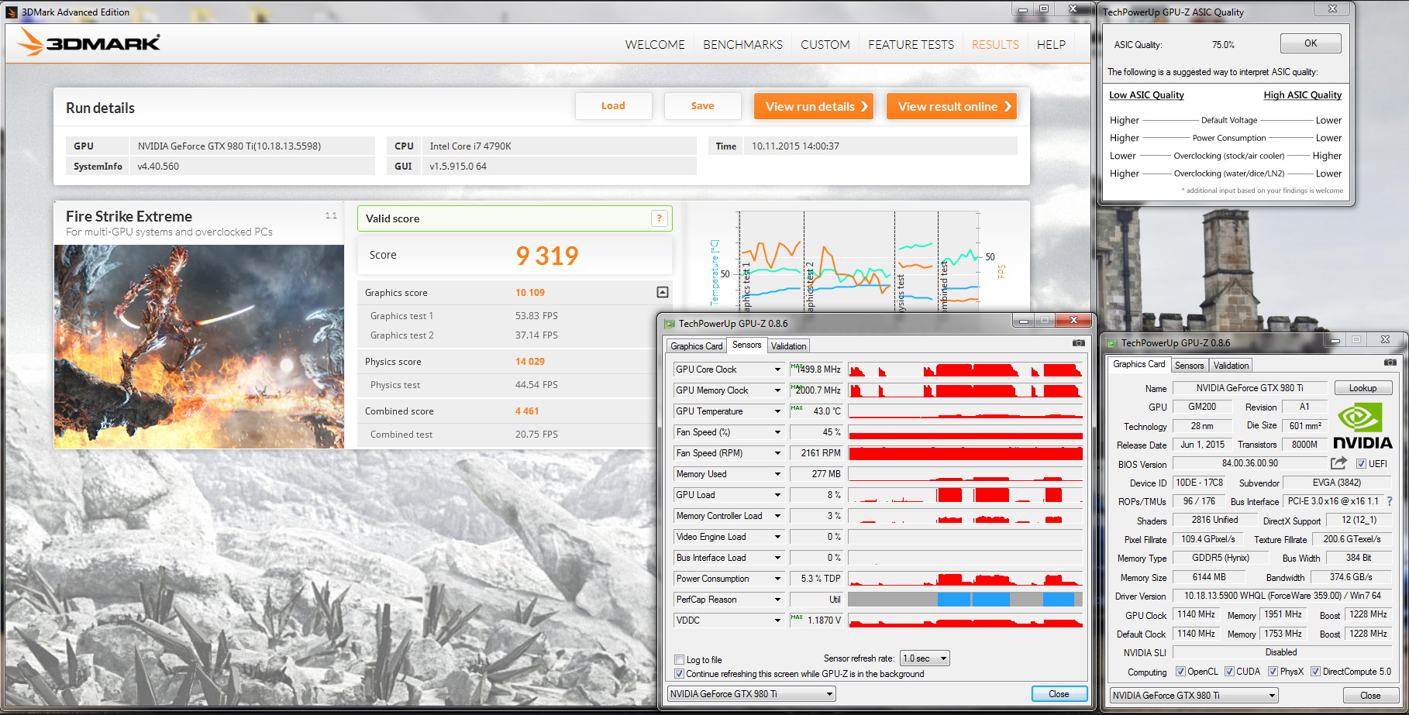Click the GPU-Z title bar icon above the Sensors readings
Screen dimensions: 1409x715
click(x=670, y=324)
